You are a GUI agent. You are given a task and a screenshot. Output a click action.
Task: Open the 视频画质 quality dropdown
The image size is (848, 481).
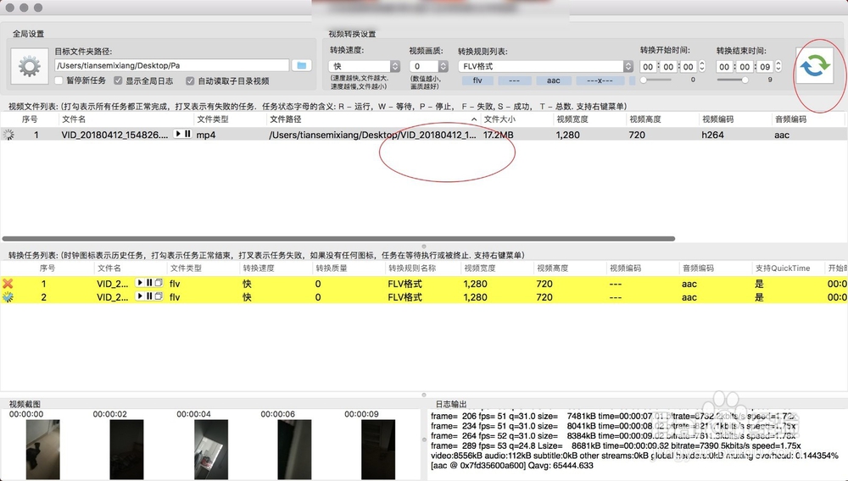pyautogui.click(x=428, y=66)
